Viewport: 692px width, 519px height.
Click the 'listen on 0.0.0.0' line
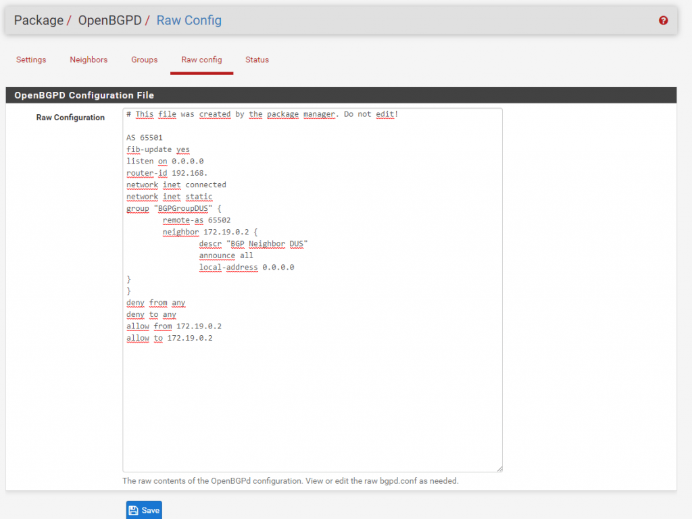[165, 161]
